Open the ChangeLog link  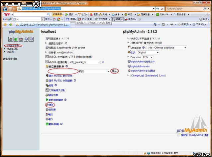pos(137,76)
